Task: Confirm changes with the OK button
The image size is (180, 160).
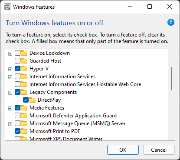Action: (x=123, y=150)
